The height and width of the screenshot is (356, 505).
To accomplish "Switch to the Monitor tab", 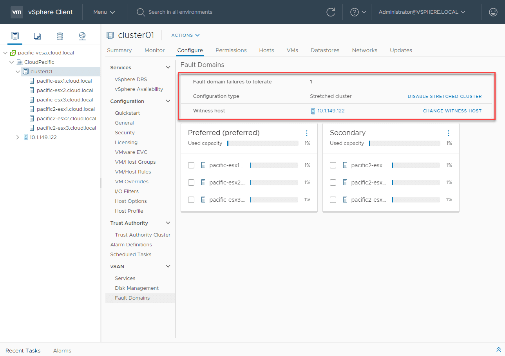I will tap(154, 50).
